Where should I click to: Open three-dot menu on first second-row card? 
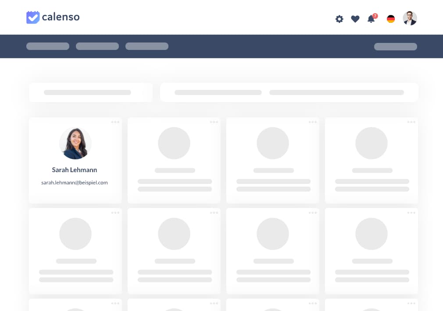(x=115, y=213)
